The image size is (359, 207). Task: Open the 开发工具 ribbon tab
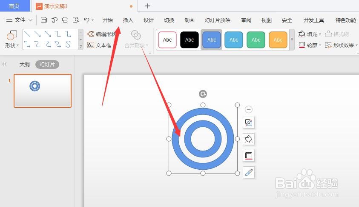(314, 20)
